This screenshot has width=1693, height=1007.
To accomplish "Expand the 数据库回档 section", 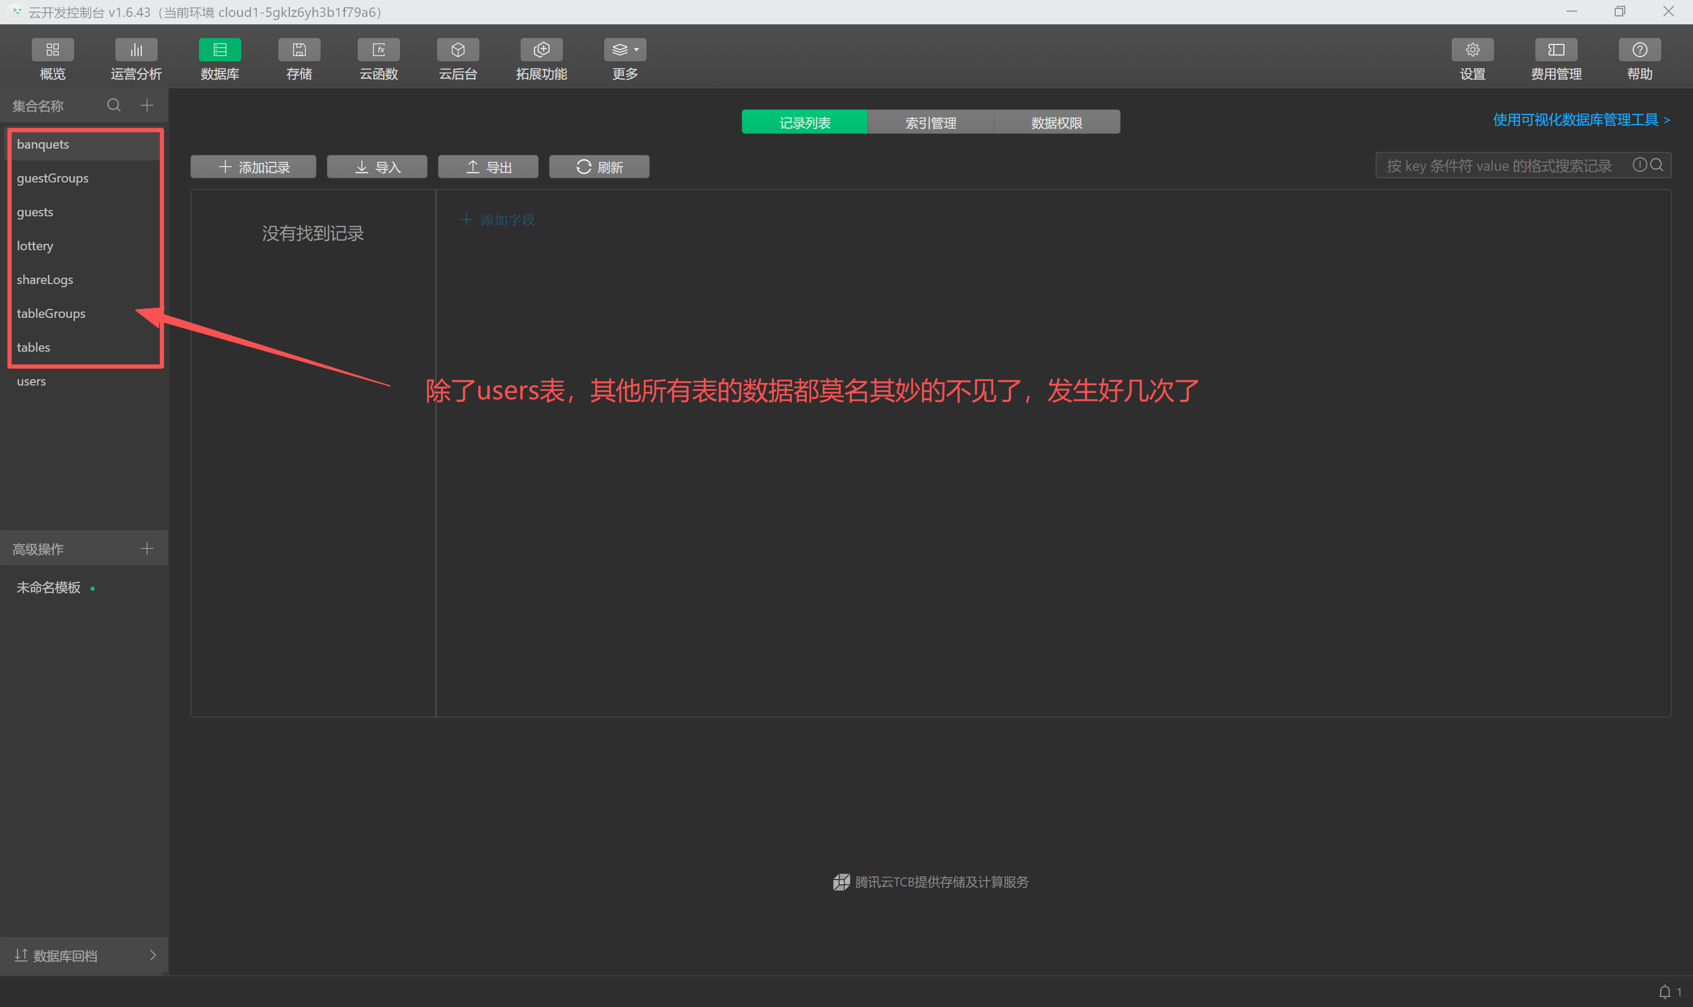I will point(84,955).
